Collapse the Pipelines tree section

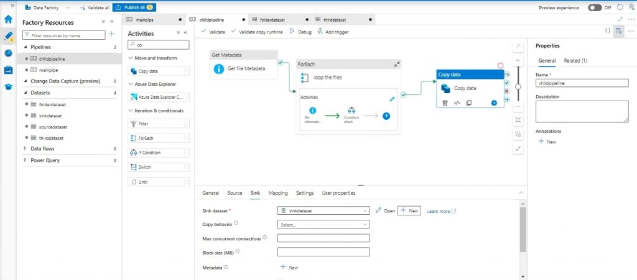point(26,47)
